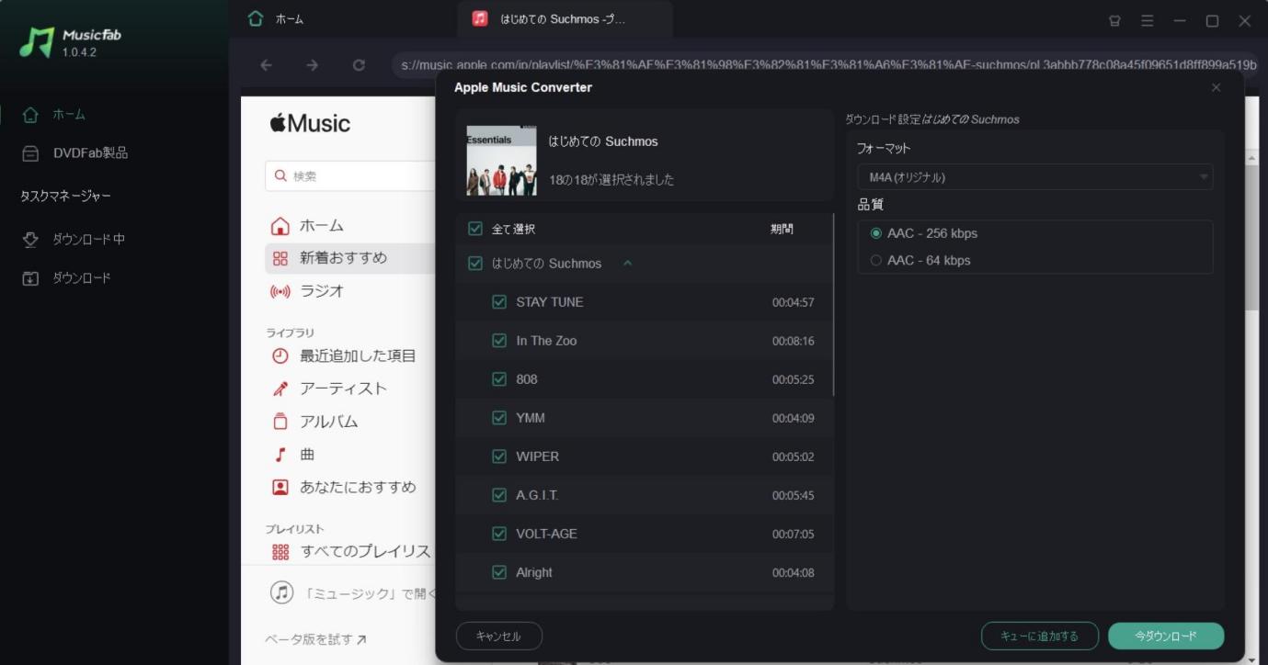Follow the ベータ版を試す link
The width and height of the screenshot is (1268, 665).
(x=315, y=639)
